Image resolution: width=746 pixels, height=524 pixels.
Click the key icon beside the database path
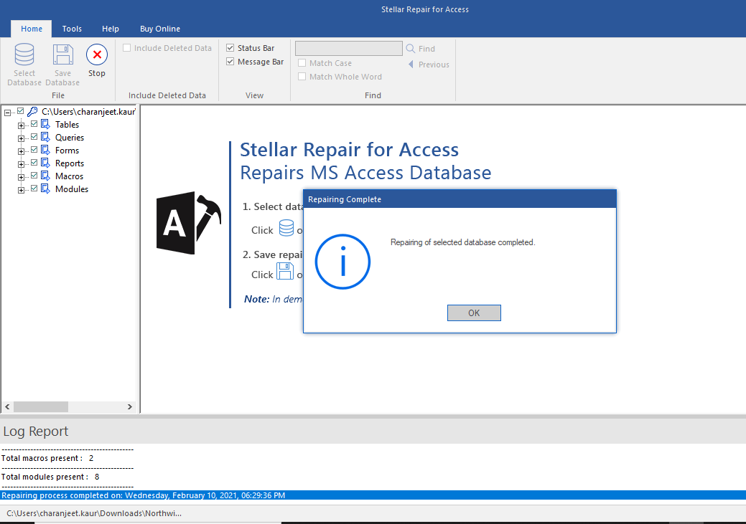32,112
